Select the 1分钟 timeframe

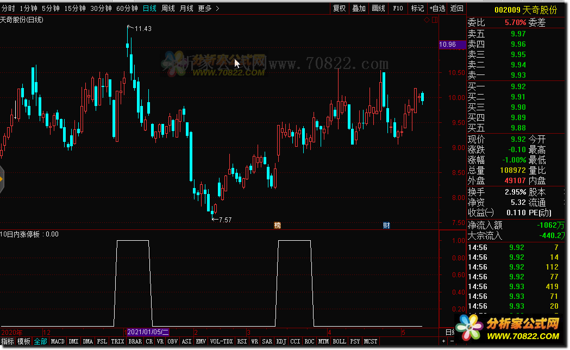pyautogui.click(x=28, y=8)
